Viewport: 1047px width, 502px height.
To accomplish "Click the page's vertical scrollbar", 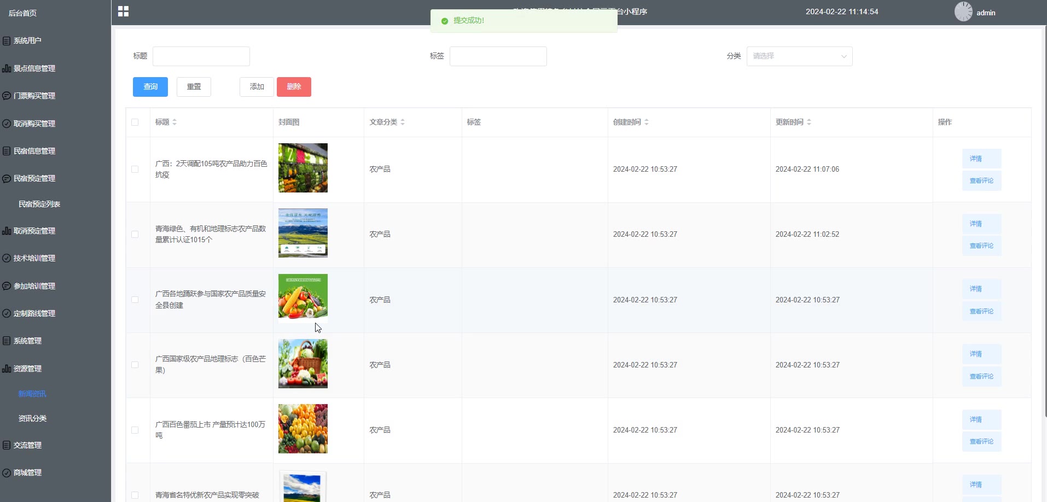I will pyautogui.click(x=1045, y=221).
